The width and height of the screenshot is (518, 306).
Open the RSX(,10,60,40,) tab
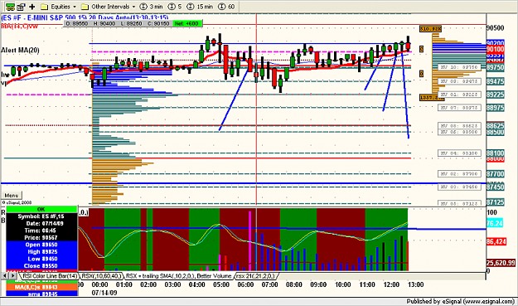101,275
